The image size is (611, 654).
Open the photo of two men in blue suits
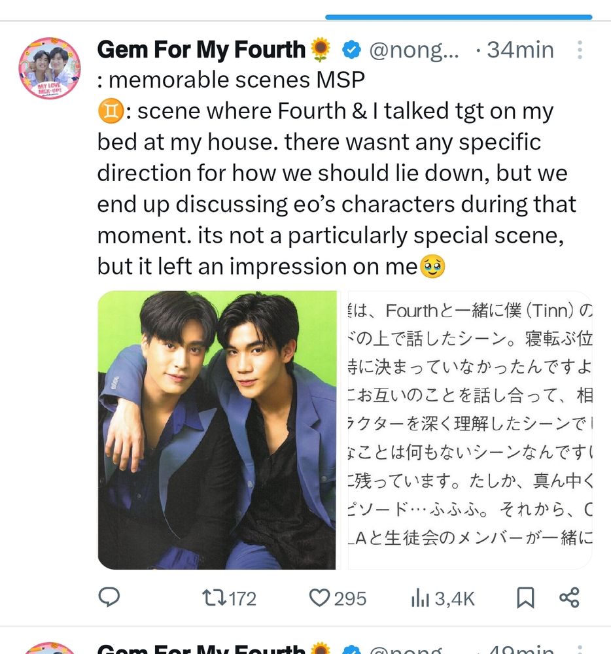[217, 430]
